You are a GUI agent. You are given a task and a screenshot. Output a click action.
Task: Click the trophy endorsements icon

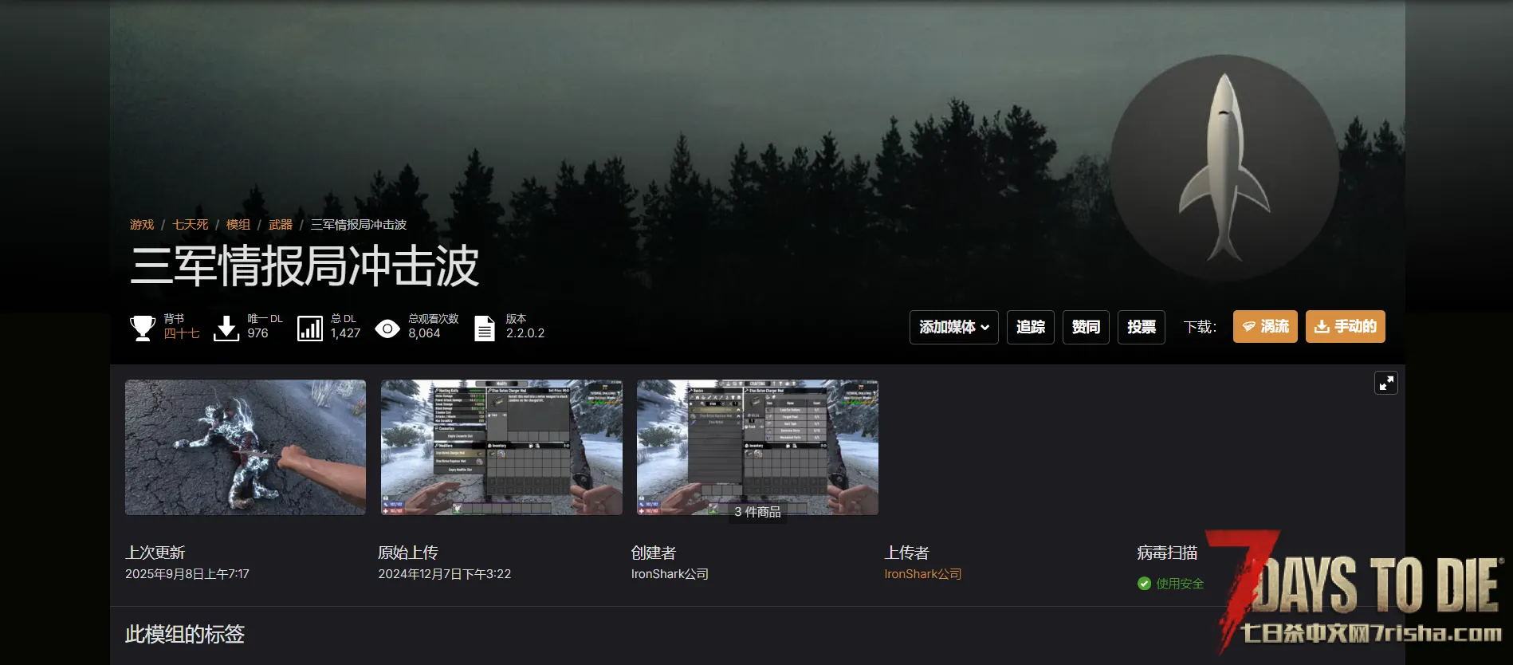click(143, 328)
